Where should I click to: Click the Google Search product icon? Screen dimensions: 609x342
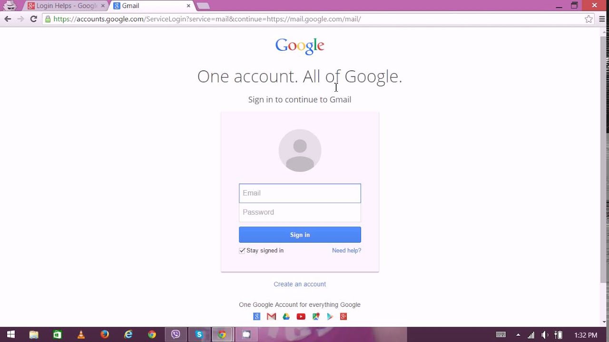[x=257, y=316]
